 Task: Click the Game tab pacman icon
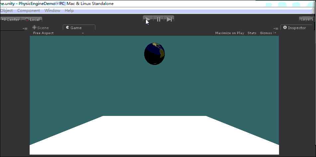coord(67,27)
